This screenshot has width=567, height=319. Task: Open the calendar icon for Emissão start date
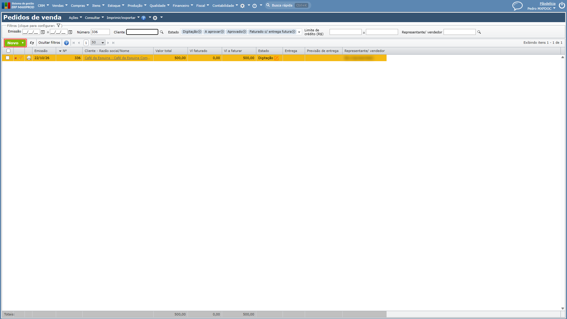click(x=43, y=32)
